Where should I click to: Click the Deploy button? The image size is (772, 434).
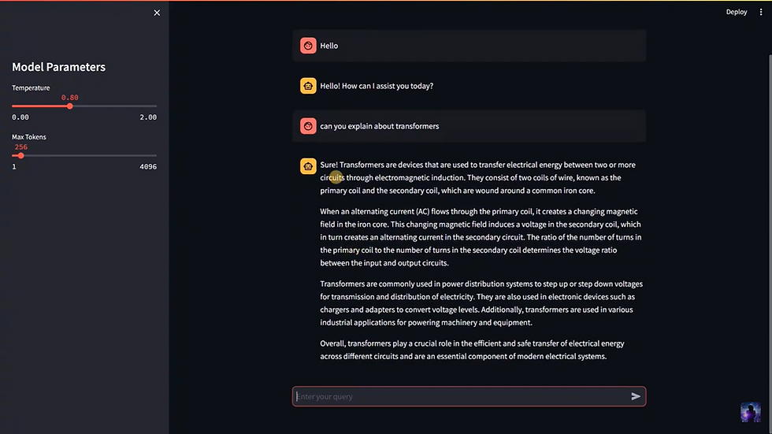pos(736,13)
